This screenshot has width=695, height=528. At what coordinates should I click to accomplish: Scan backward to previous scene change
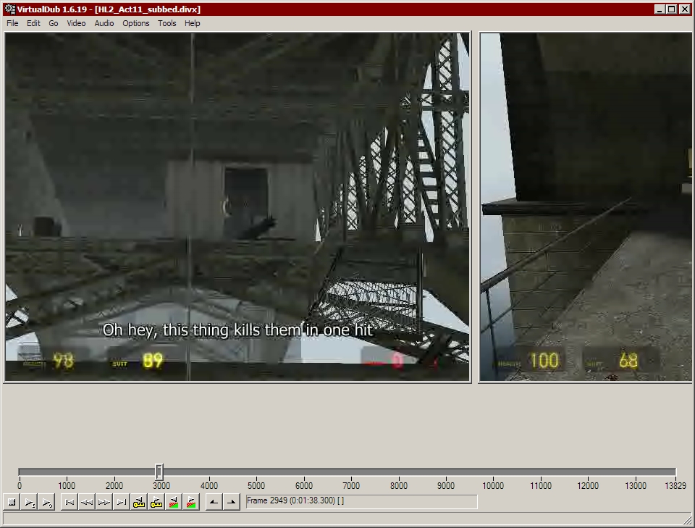[173, 502]
